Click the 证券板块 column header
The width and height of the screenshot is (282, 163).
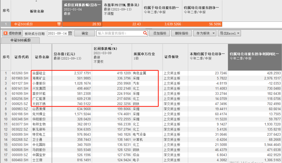(175, 57)
